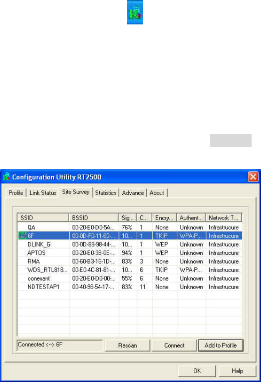Click the Help button
Screen dimensions: 261x382
click(x=237, y=371)
